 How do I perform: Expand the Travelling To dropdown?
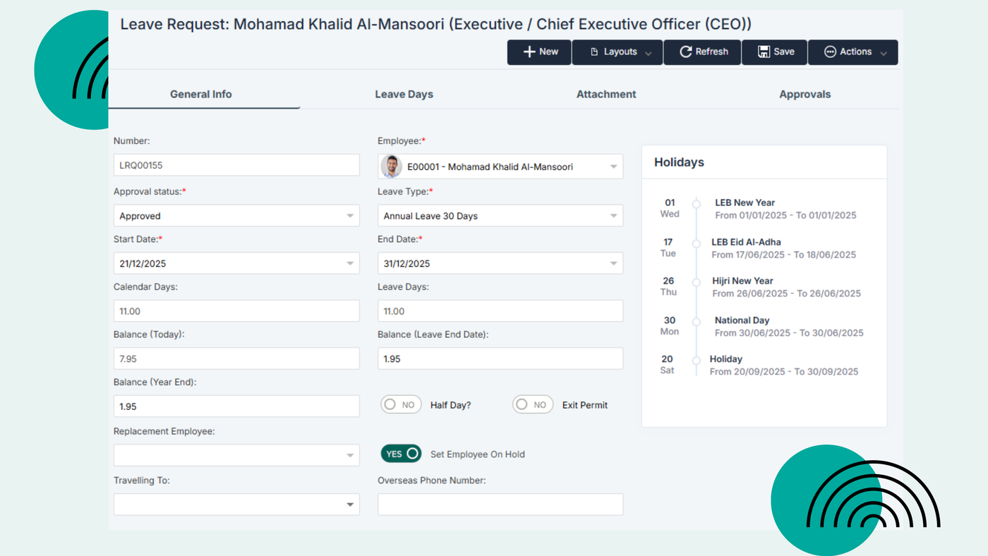(x=350, y=504)
